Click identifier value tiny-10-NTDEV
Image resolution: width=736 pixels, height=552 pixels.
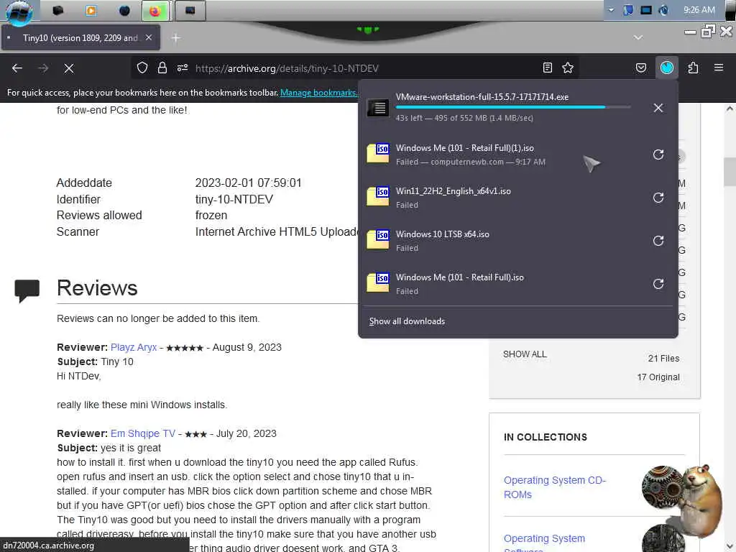pos(234,199)
